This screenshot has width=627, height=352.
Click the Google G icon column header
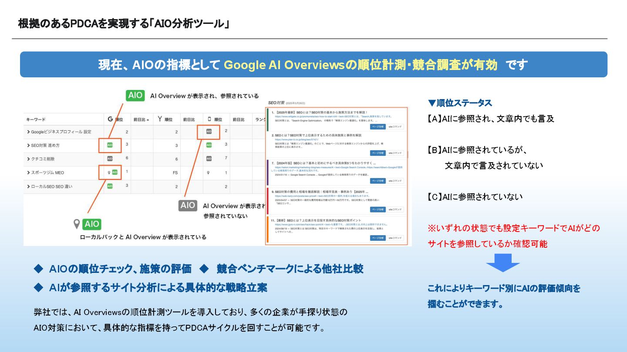tap(110, 119)
